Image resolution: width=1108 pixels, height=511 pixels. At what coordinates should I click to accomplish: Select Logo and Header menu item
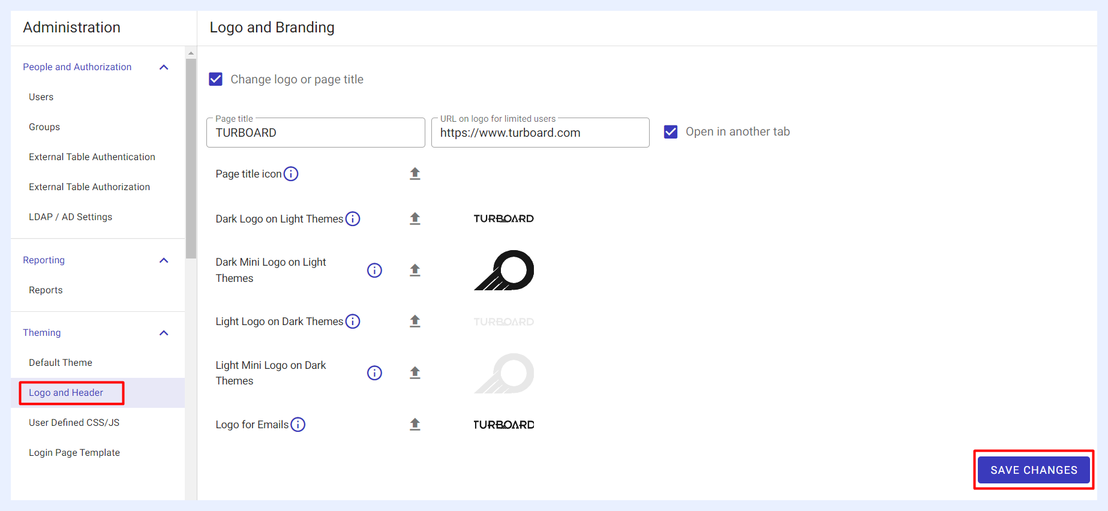(98, 393)
